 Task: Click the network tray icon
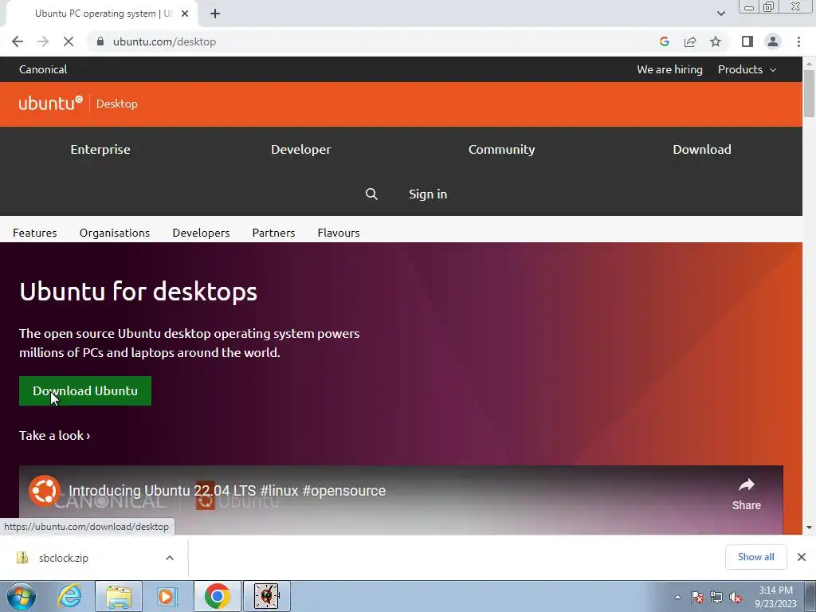(716, 598)
